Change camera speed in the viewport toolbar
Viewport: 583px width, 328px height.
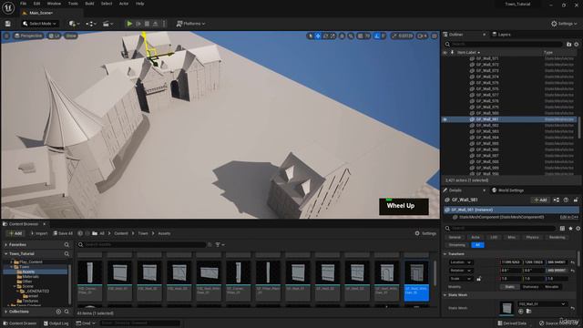pyautogui.click(x=422, y=36)
